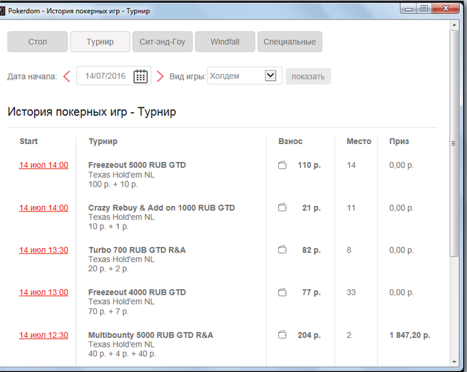
Task: Open the 14 июл 14:00 Crazy Rebuy link
Action: (x=44, y=208)
